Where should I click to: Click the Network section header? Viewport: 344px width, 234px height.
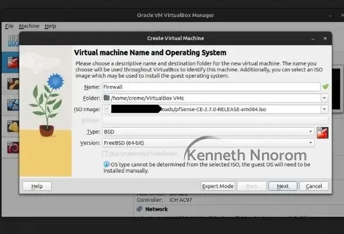click(x=156, y=209)
